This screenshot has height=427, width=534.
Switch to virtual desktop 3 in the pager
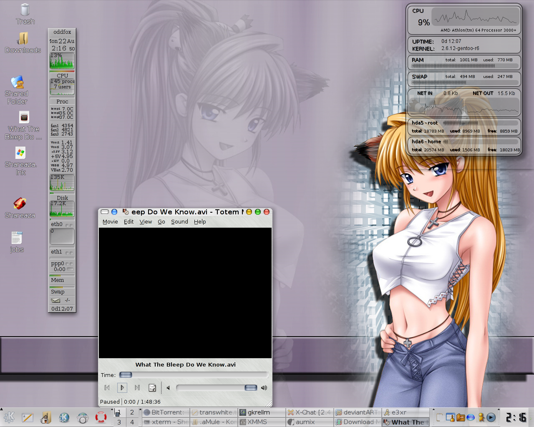[x=119, y=422]
